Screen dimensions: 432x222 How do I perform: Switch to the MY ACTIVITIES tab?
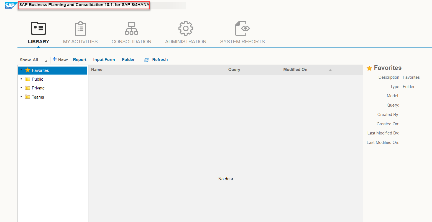80,42
